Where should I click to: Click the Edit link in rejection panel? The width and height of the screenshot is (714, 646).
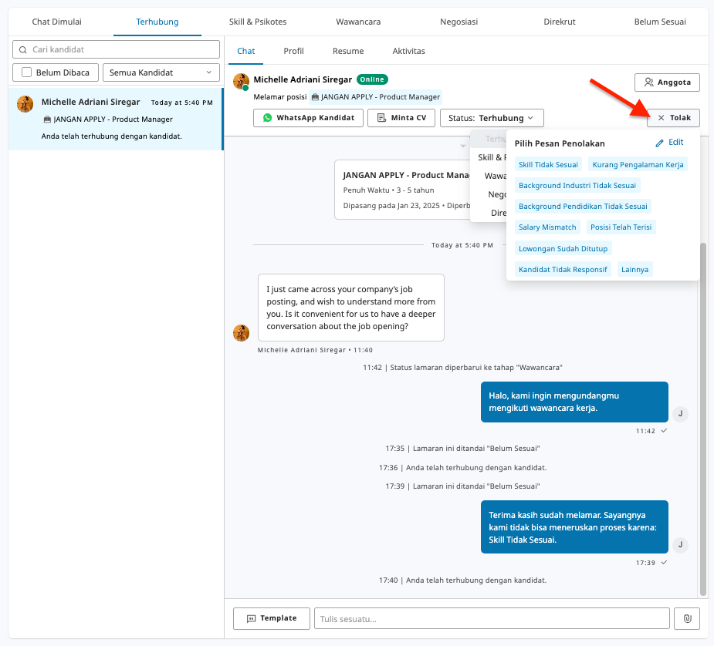(x=669, y=143)
